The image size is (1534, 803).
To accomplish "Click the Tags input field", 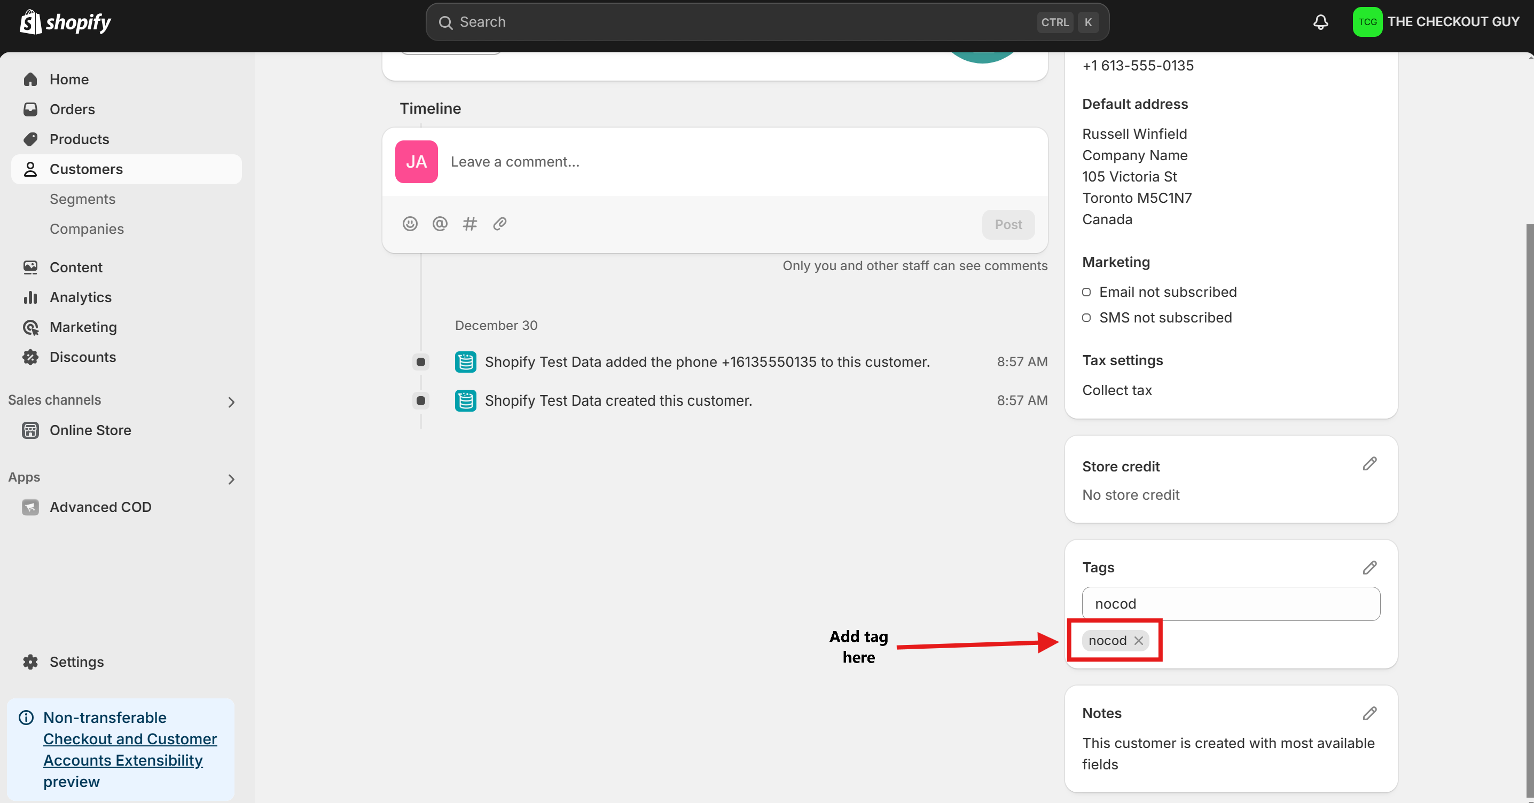I will click(1230, 604).
